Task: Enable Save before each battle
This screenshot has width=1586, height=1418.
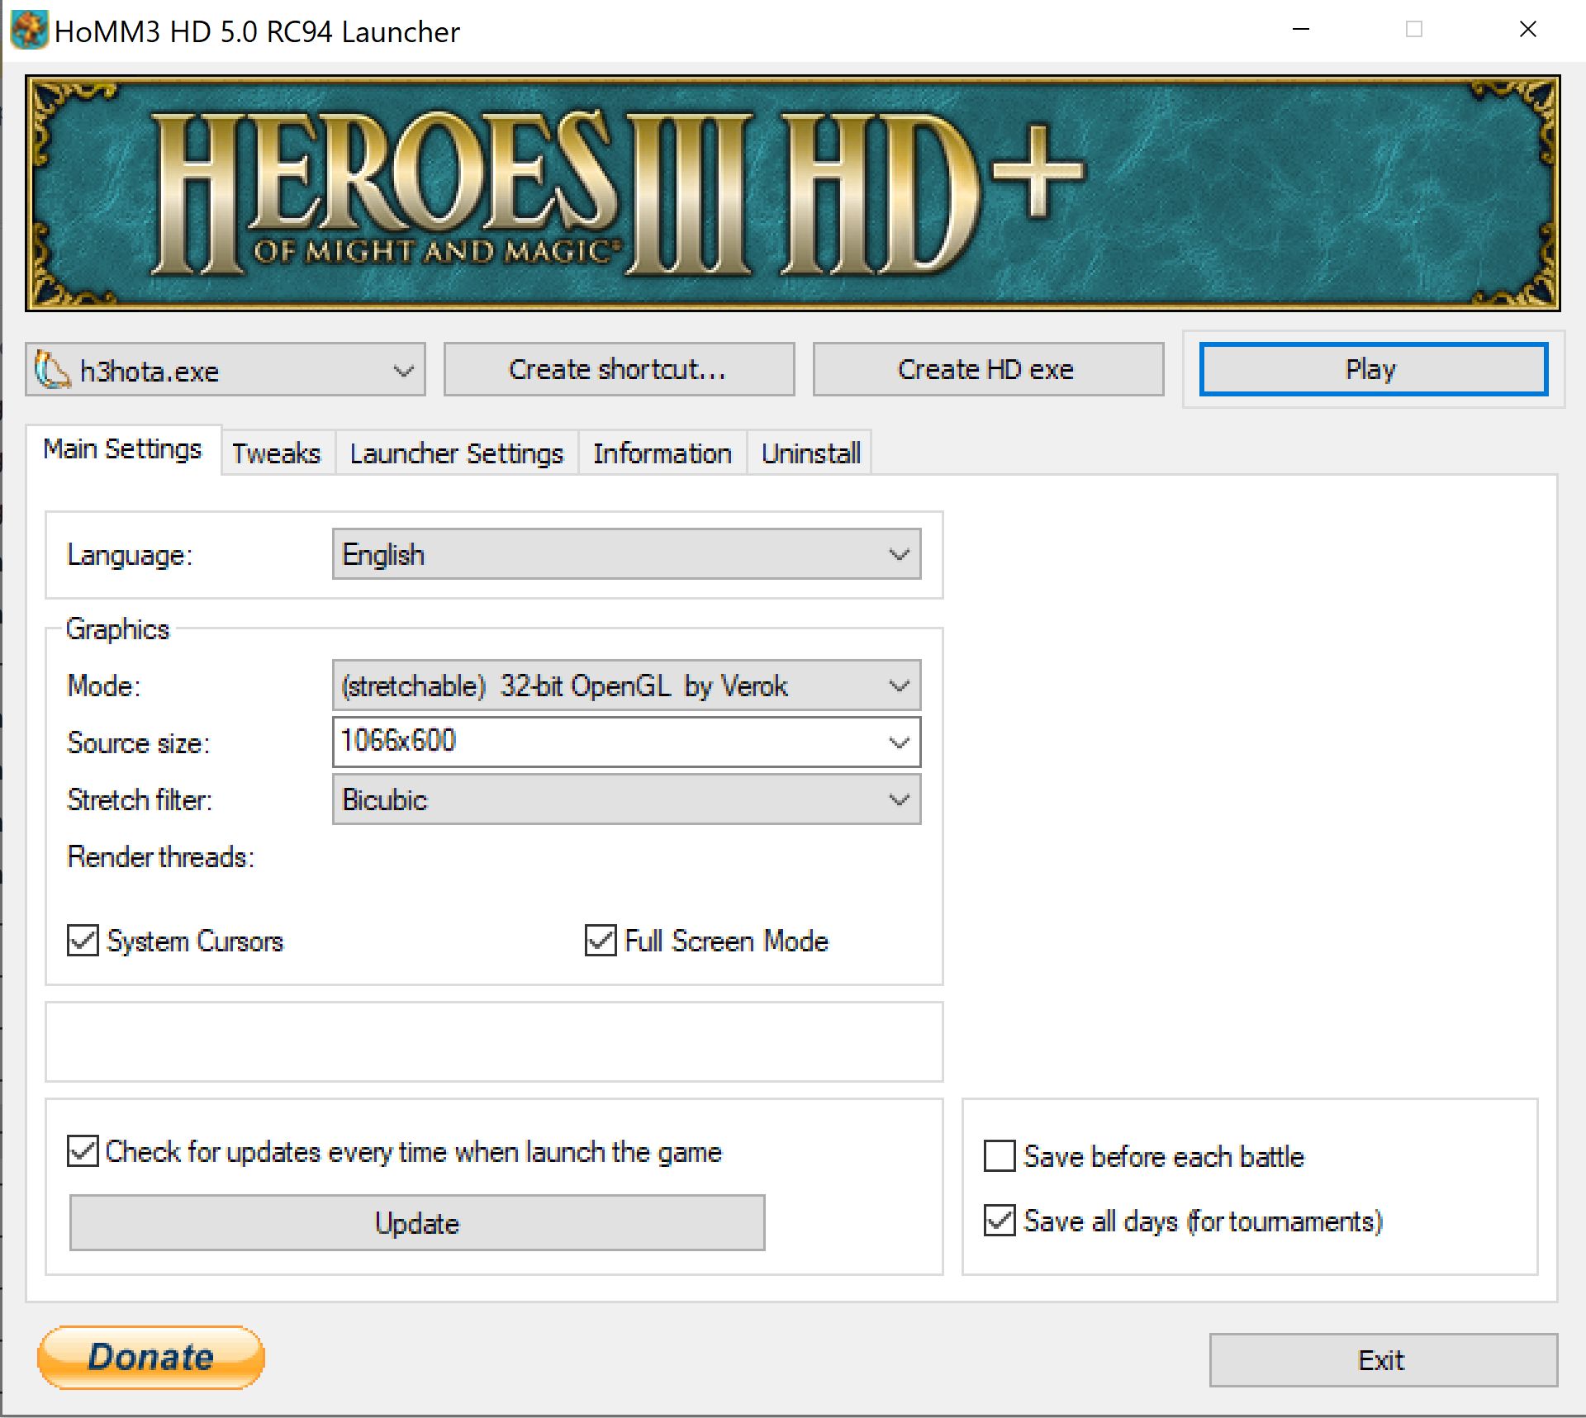Action: pyautogui.click(x=1000, y=1156)
